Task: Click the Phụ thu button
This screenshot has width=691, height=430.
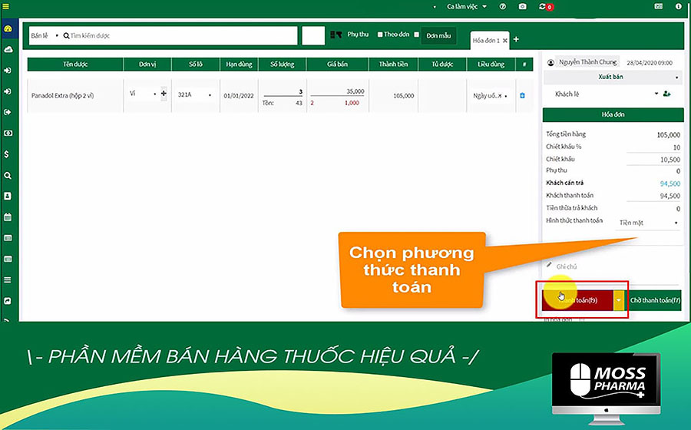Action: tap(357, 34)
